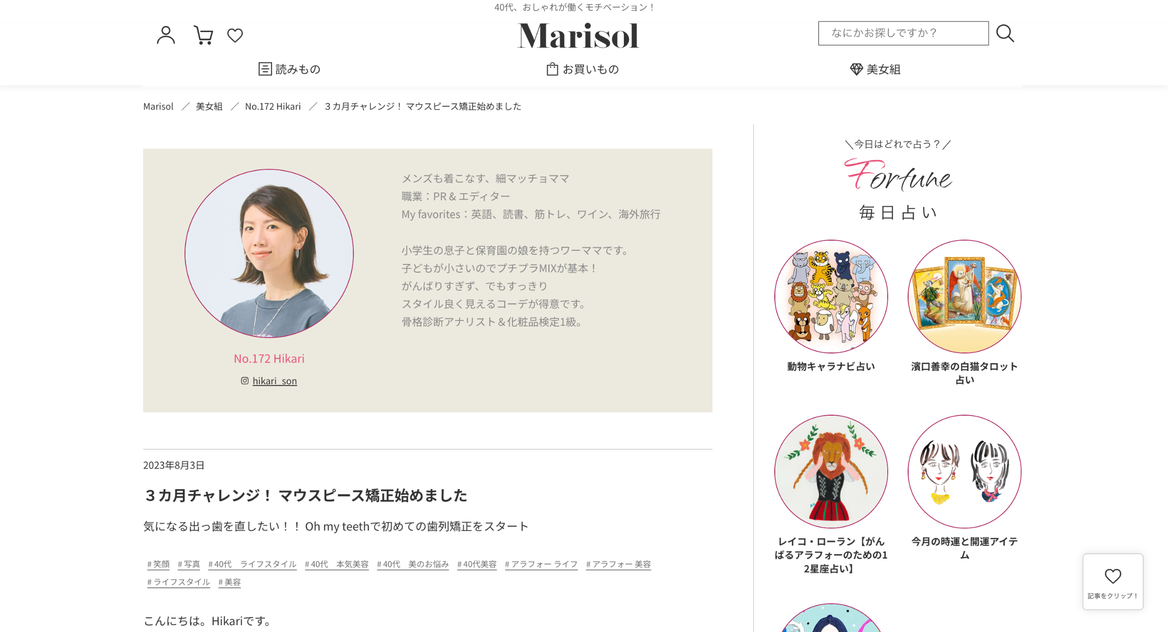This screenshot has width=1168, height=632.
Task: Clip this article with heart button
Action: click(x=1113, y=581)
